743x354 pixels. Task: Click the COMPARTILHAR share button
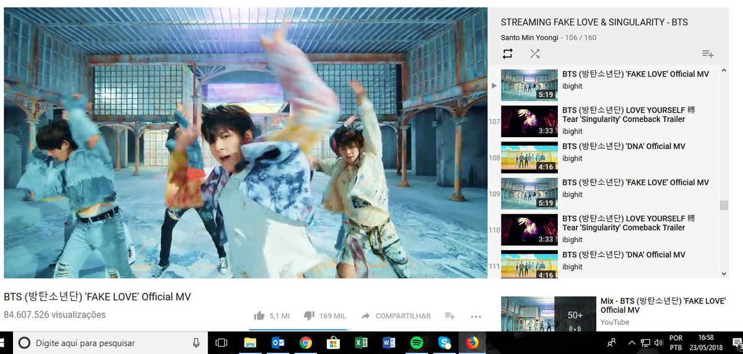396,316
